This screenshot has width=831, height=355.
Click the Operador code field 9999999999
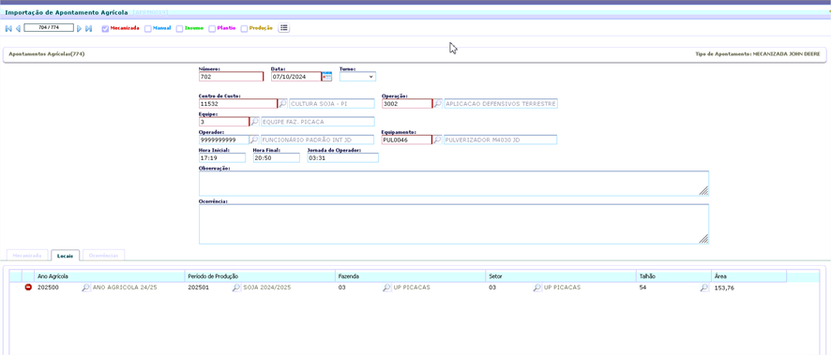(223, 140)
